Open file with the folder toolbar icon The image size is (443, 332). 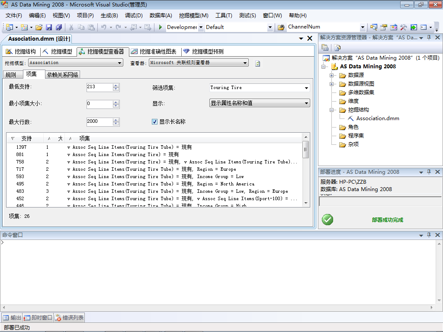click(x=39, y=27)
